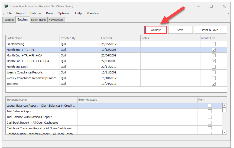Click the Validate button
234x148 pixels.
click(x=156, y=30)
